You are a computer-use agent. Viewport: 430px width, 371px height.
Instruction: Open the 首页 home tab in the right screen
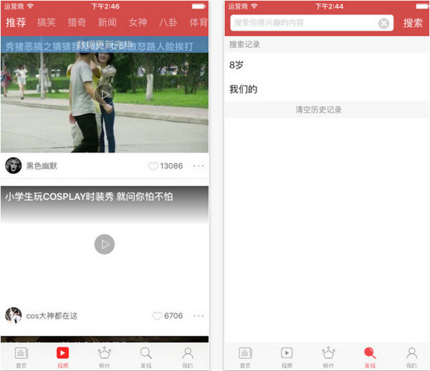[x=245, y=357]
